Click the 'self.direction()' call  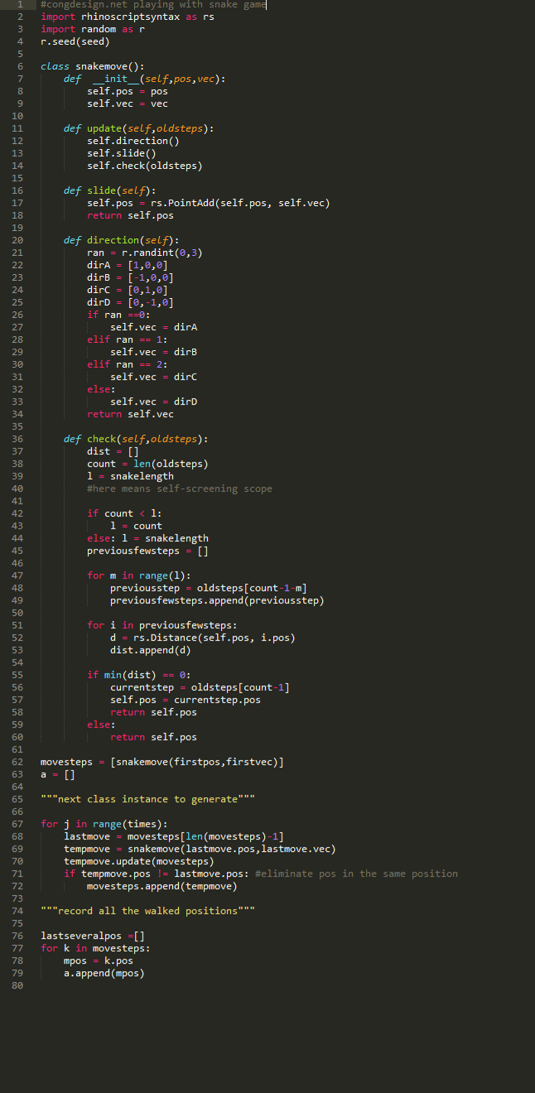coord(133,141)
